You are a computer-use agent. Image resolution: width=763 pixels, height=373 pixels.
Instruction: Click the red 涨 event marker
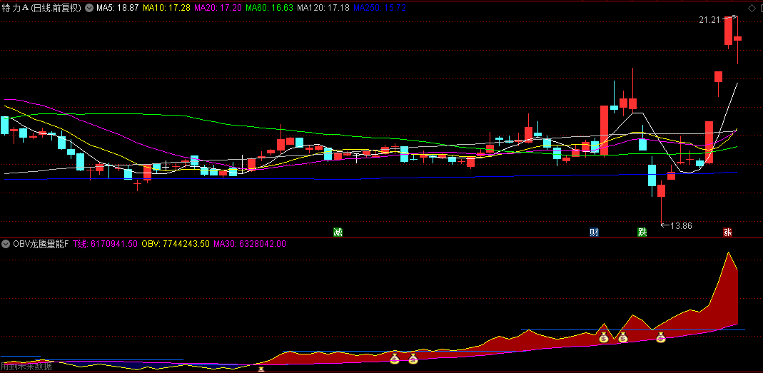coord(728,232)
